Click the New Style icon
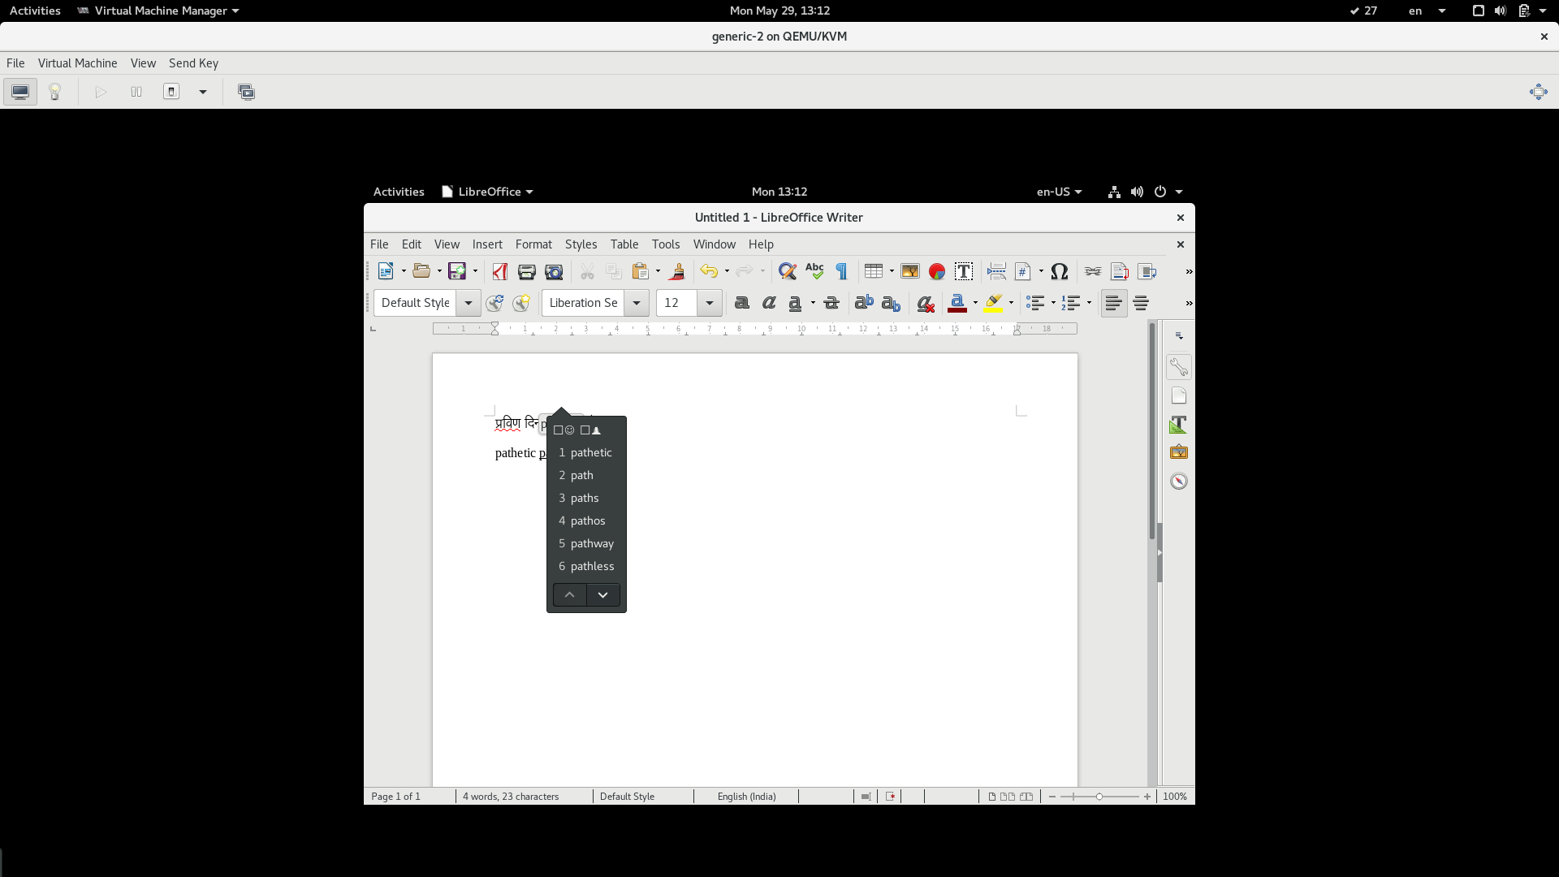The image size is (1559, 877). tap(521, 303)
